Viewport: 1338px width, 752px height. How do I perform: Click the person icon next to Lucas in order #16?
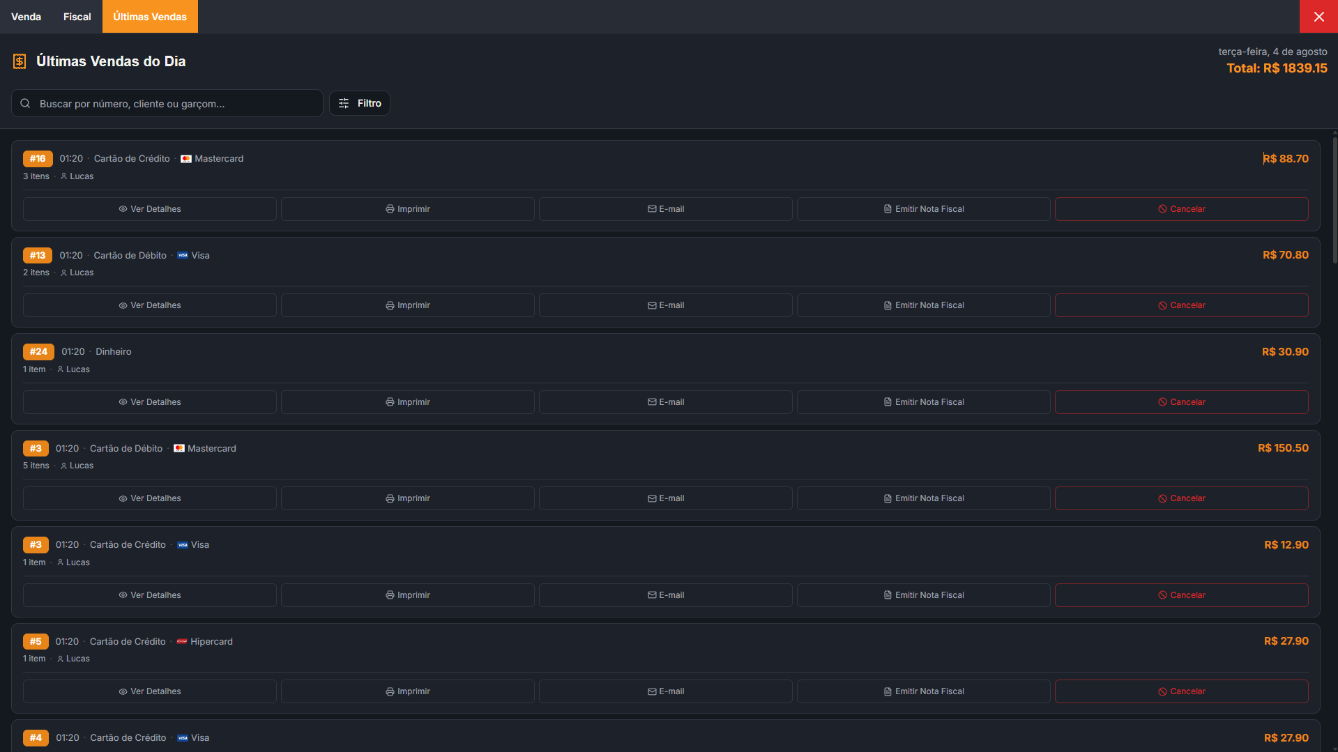pos(63,176)
